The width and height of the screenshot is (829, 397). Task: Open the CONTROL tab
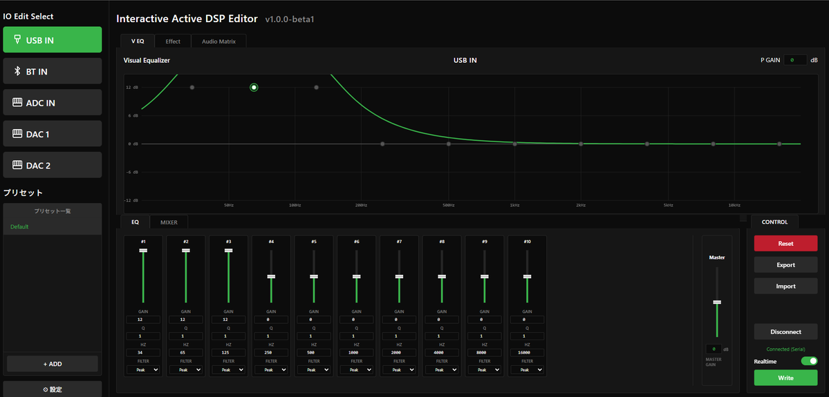pos(774,222)
